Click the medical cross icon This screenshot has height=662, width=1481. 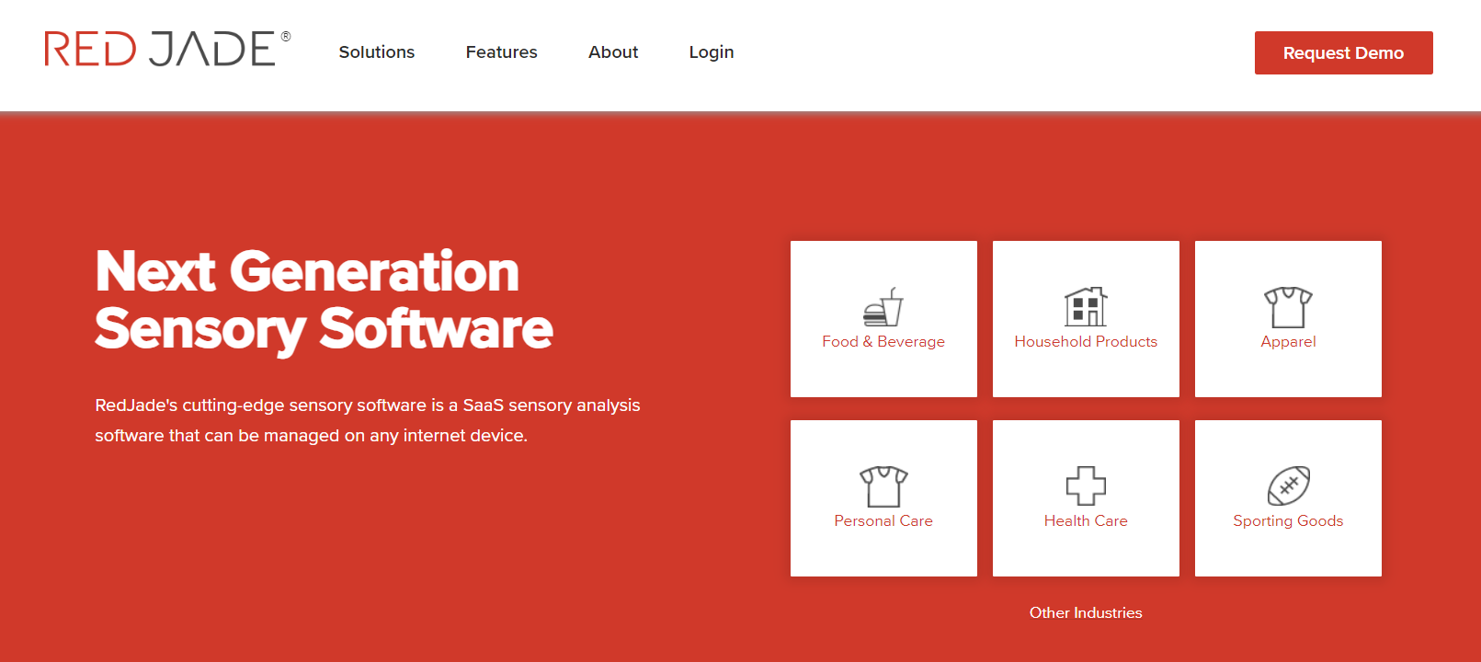point(1086,485)
